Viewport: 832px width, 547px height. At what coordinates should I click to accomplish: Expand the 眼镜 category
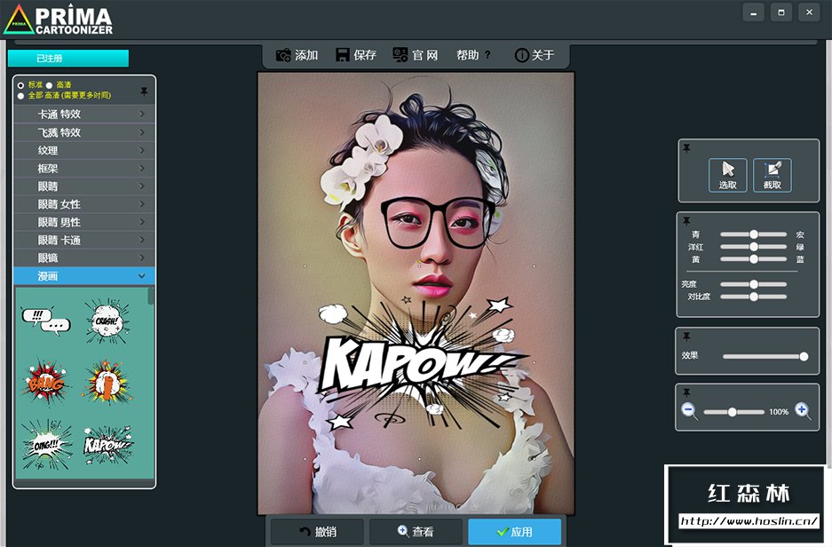click(84, 258)
